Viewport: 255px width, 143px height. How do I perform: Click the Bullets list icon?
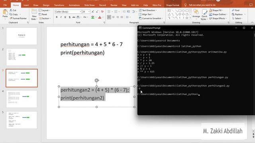pyautogui.click(x=109, y=12)
